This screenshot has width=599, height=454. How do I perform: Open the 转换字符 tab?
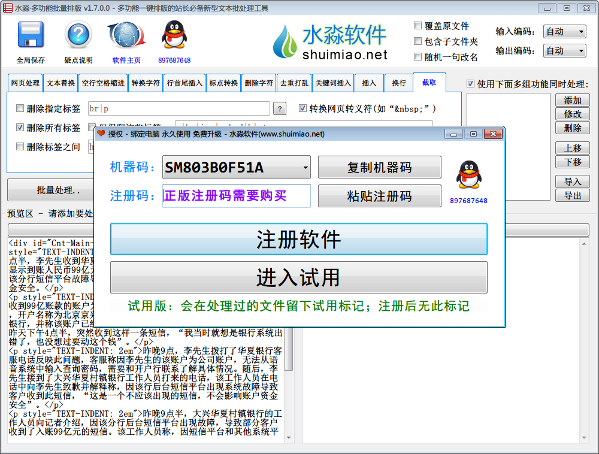(146, 83)
